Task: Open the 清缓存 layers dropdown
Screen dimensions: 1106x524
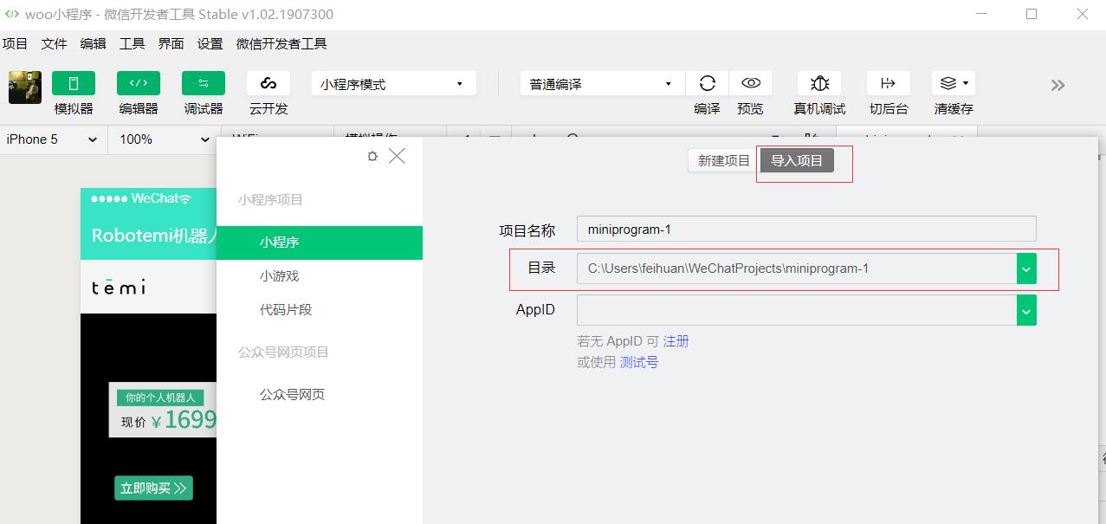Action: 954,83
